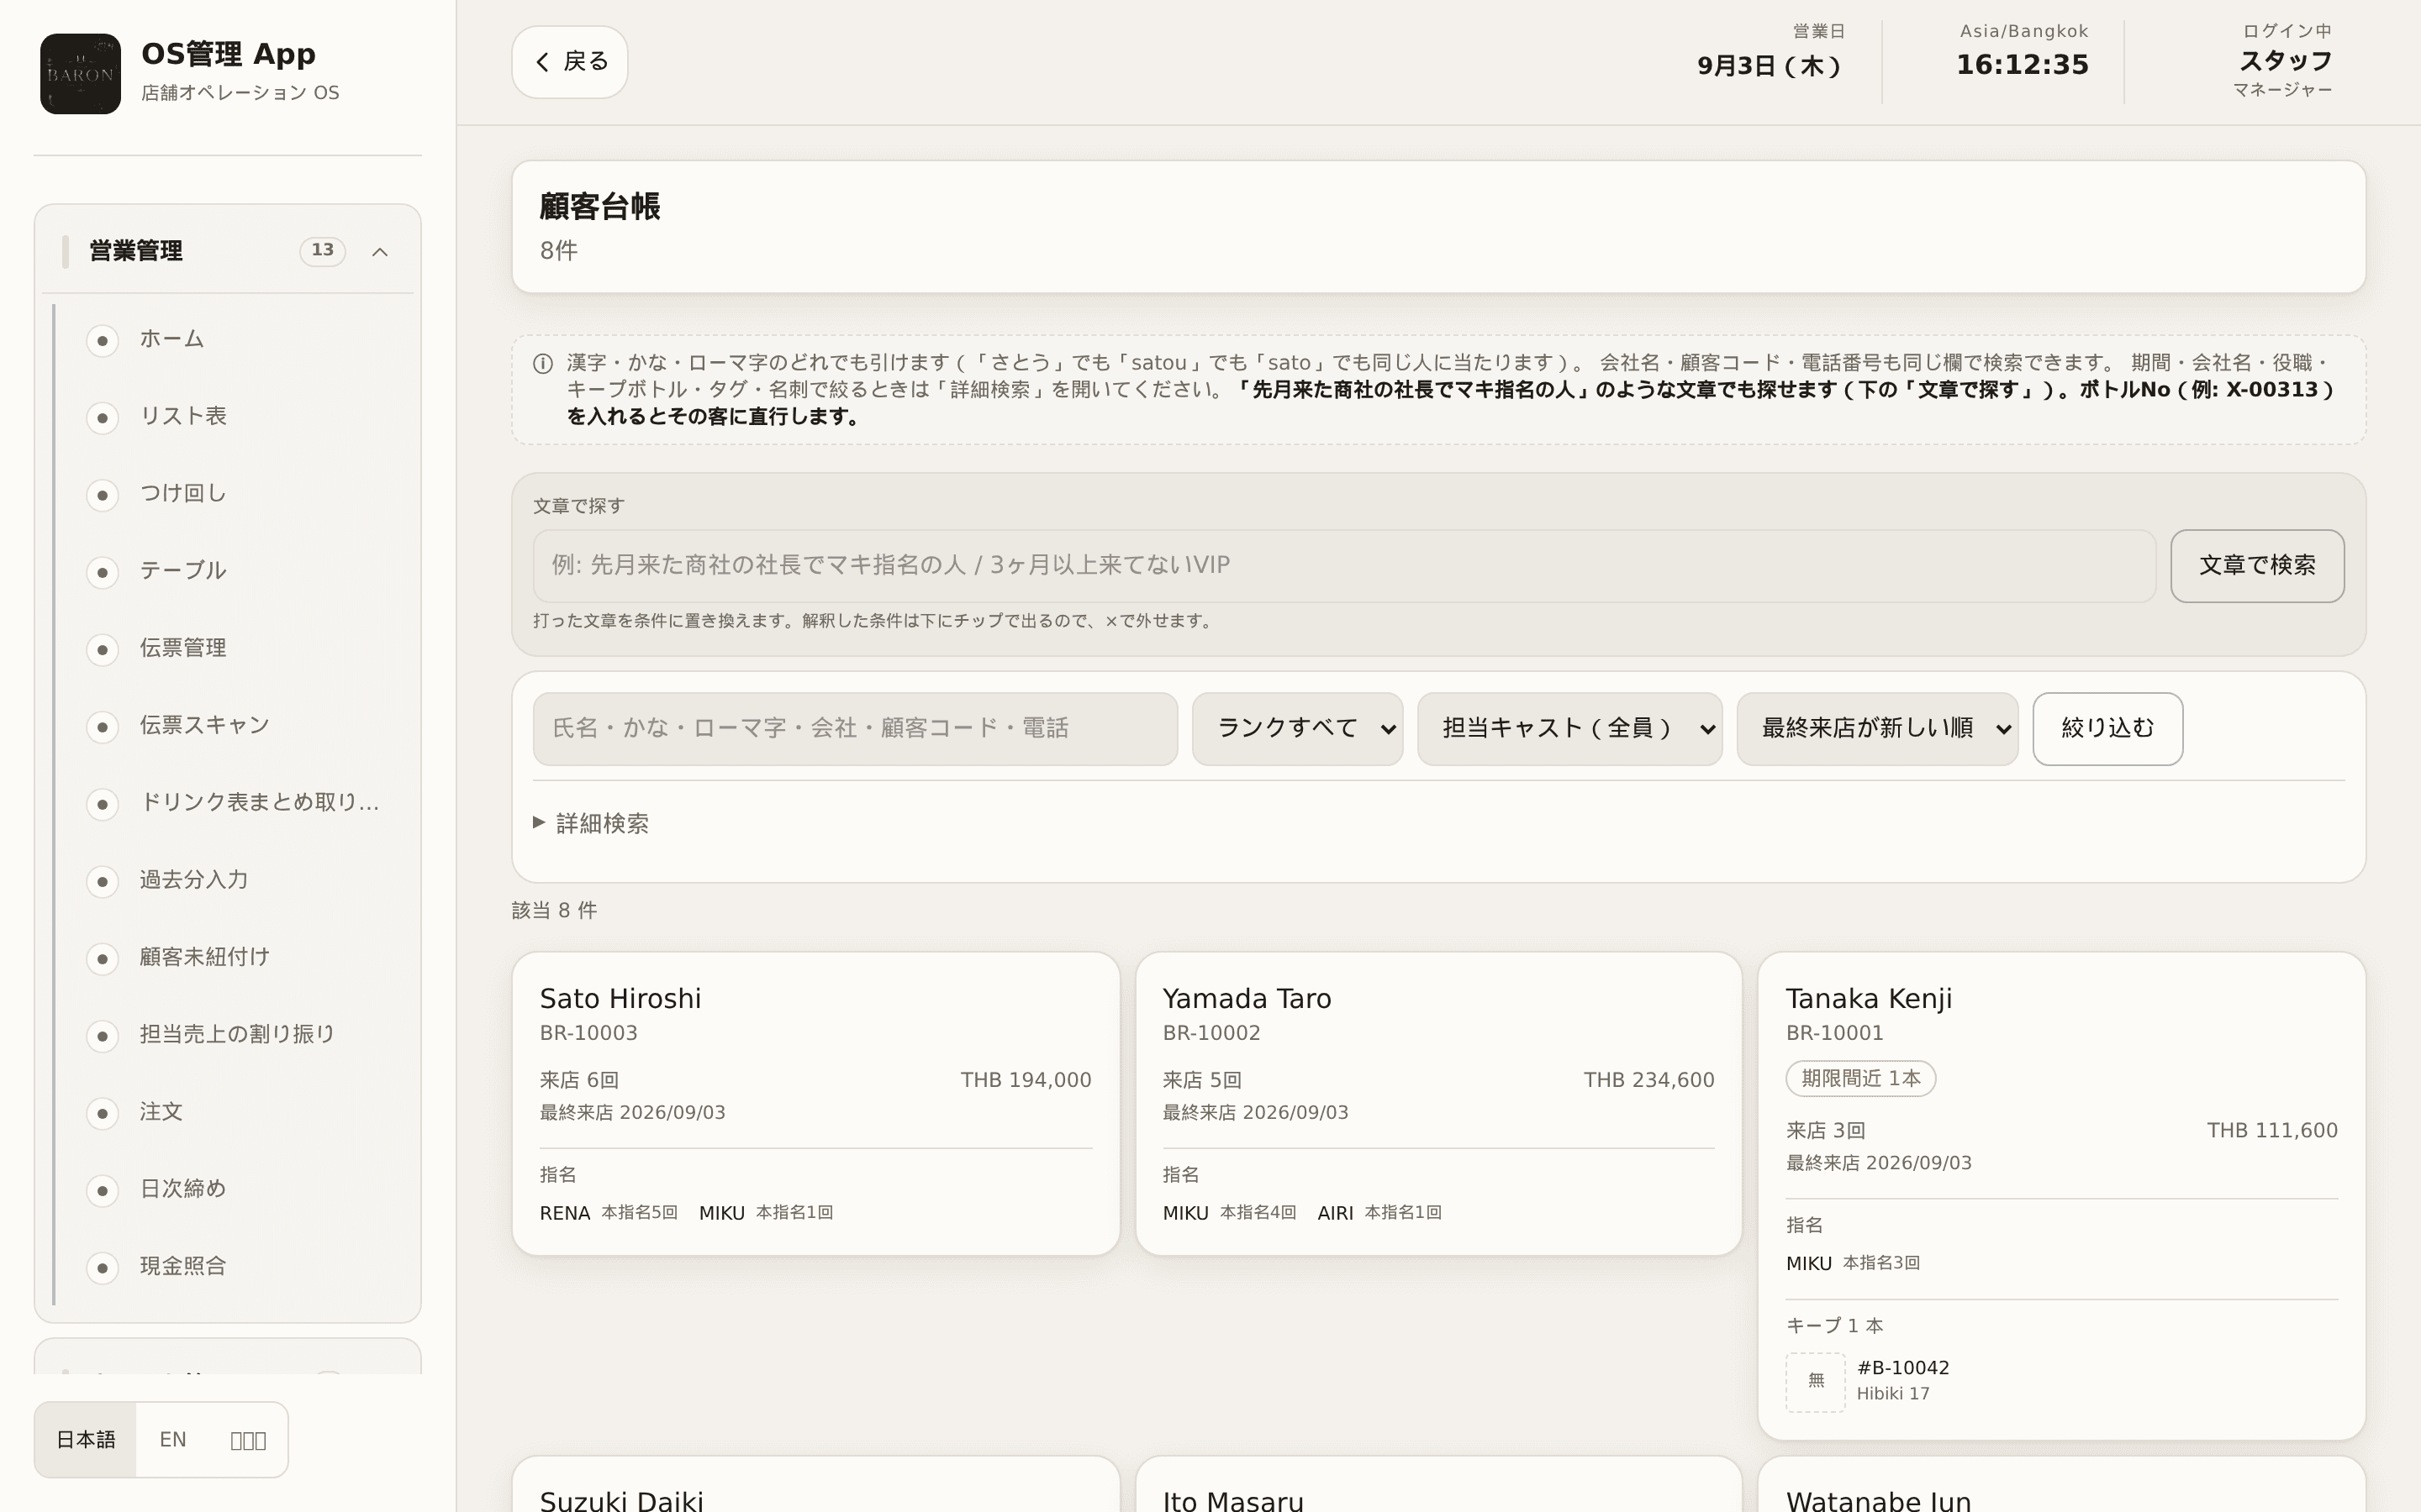
Task: Click the bullet icon next to ホーム
Action: pos(102,340)
